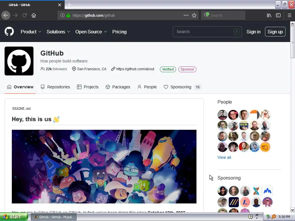Viewport: 295px width, 221px height.
Task: Open the Projects tab
Action: [x=88, y=87]
